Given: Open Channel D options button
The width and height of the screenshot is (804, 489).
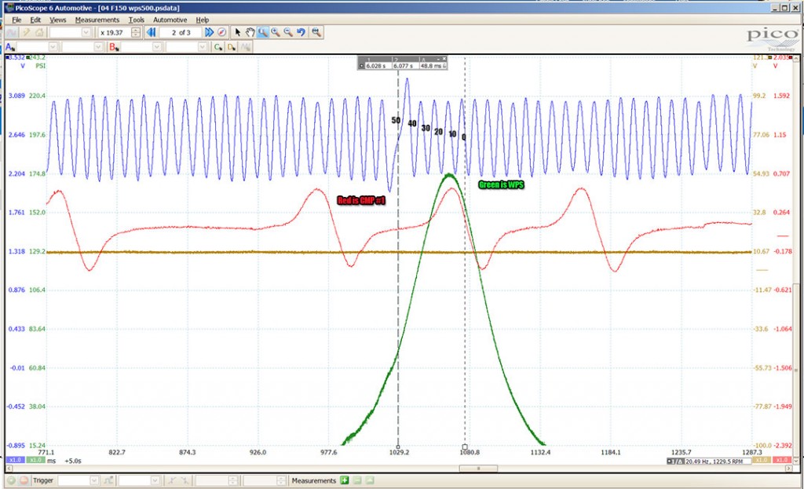Looking at the screenshot, I should (232, 47).
